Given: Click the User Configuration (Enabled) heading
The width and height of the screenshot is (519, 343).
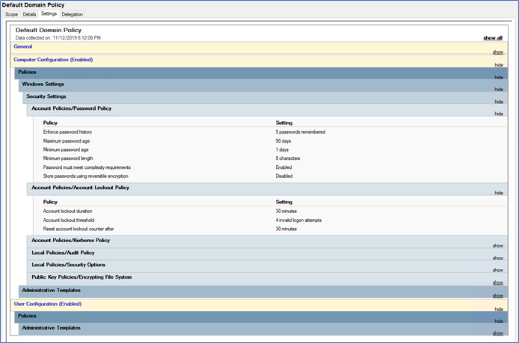Looking at the screenshot, I should tap(48, 303).
